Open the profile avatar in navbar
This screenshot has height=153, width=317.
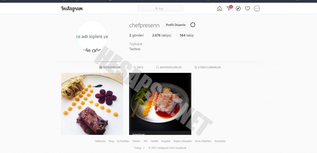pos(257,9)
